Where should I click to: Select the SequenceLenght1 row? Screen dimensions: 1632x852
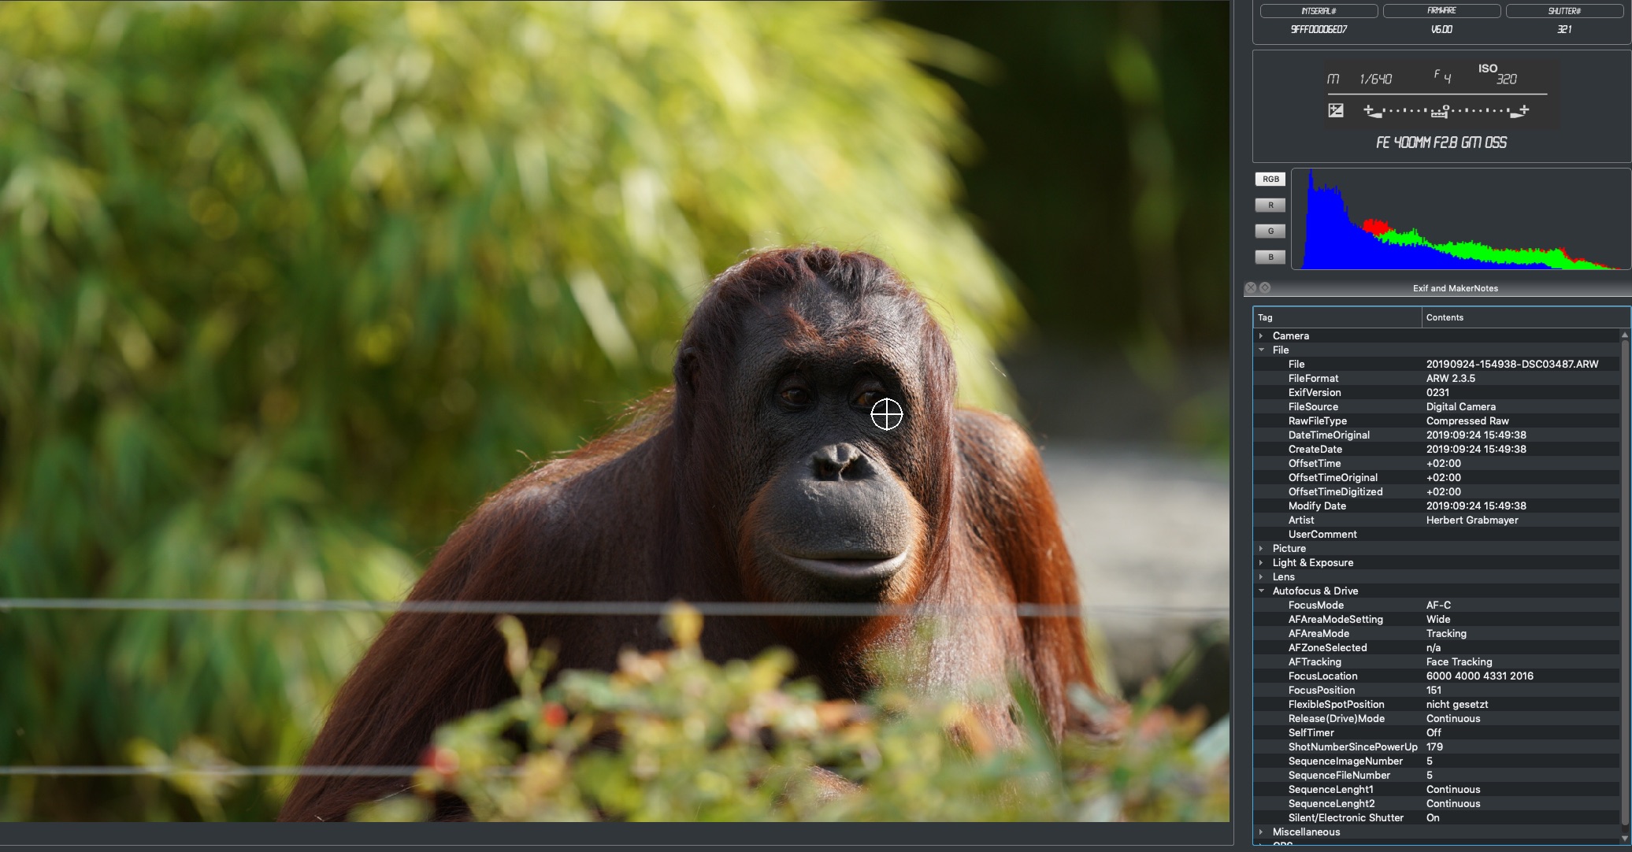click(x=1437, y=789)
